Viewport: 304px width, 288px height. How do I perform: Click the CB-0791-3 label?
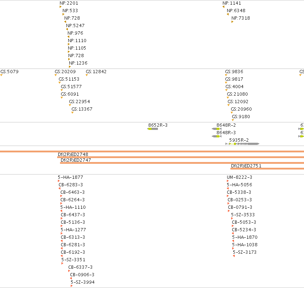click(x=240, y=207)
